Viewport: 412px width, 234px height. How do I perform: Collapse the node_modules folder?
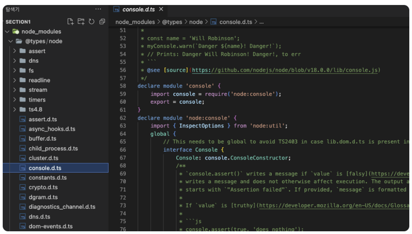pos(7,32)
